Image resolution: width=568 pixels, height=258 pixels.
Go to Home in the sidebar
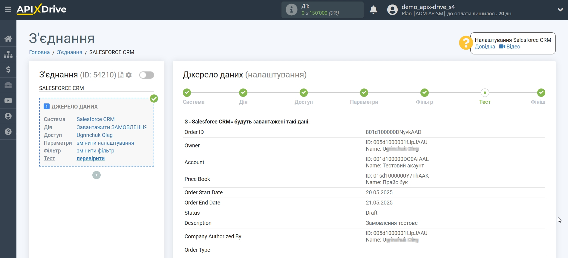[x=8, y=39]
